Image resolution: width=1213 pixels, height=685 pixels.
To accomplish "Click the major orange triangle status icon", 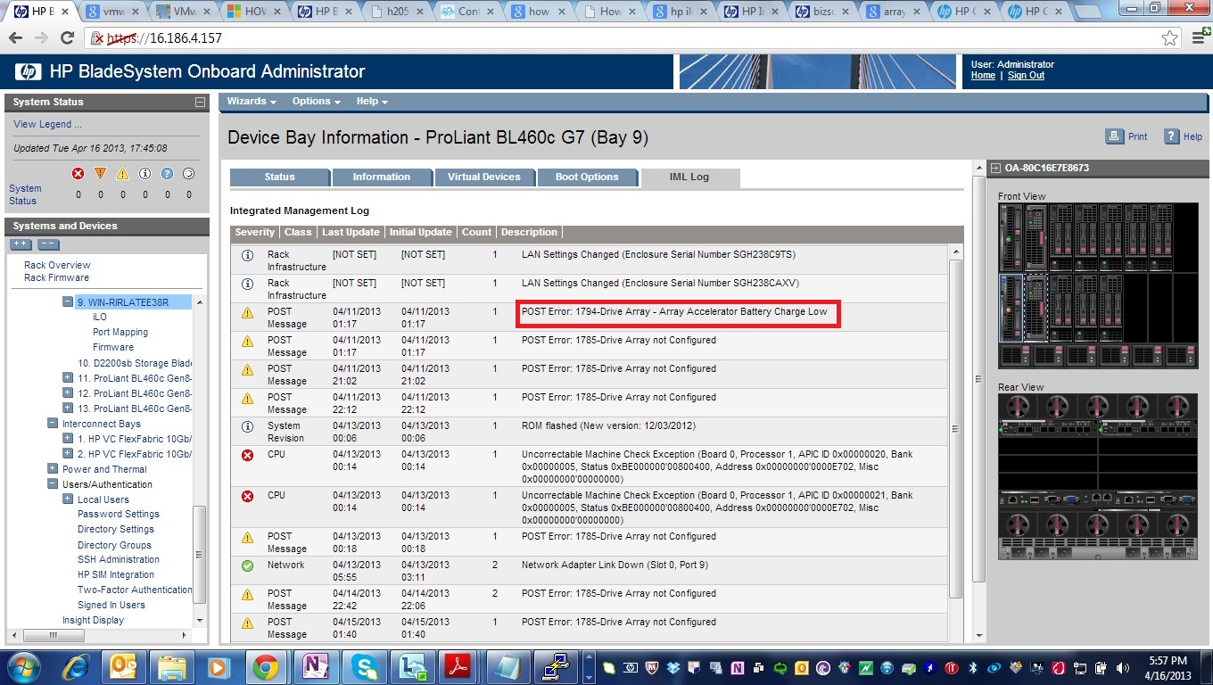I will pos(100,174).
